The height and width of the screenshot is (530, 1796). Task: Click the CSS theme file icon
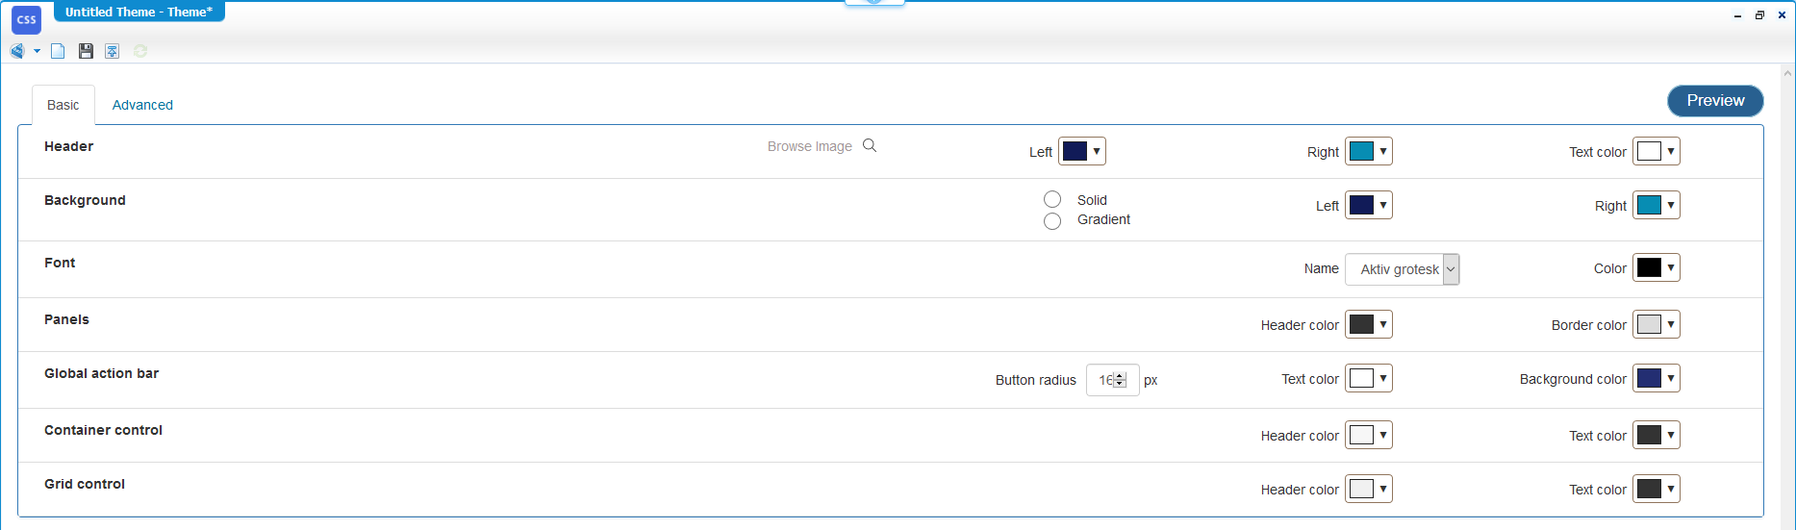pyautogui.click(x=26, y=19)
